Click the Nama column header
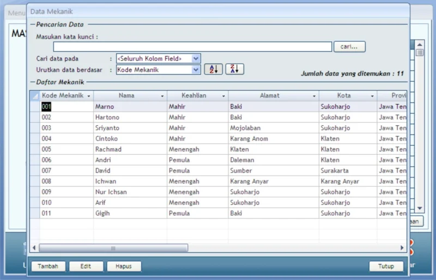This screenshot has height=280, width=436. coord(126,96)
